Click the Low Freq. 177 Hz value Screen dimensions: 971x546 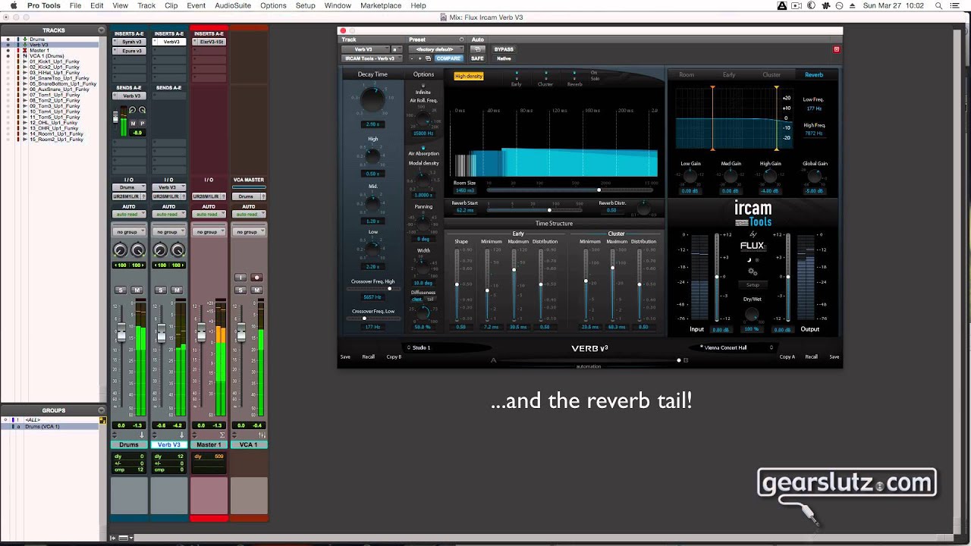814,108
